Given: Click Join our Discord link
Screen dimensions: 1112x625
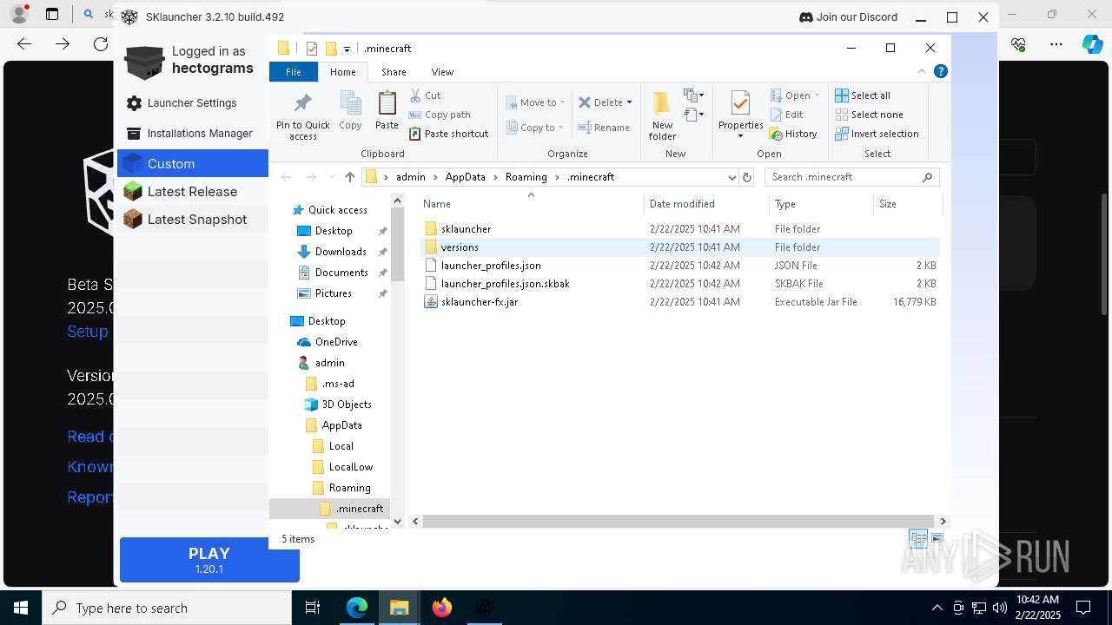Looking at the screenshot, I should (x=848, y=17).
